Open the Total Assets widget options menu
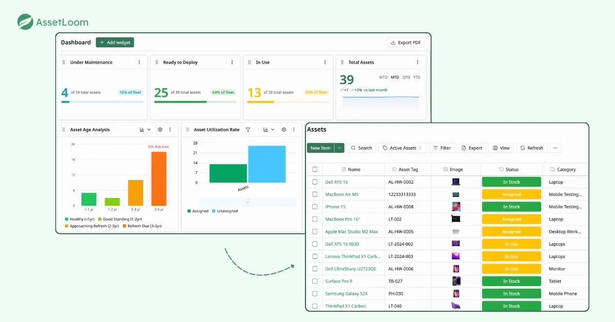 pos(418,62)
